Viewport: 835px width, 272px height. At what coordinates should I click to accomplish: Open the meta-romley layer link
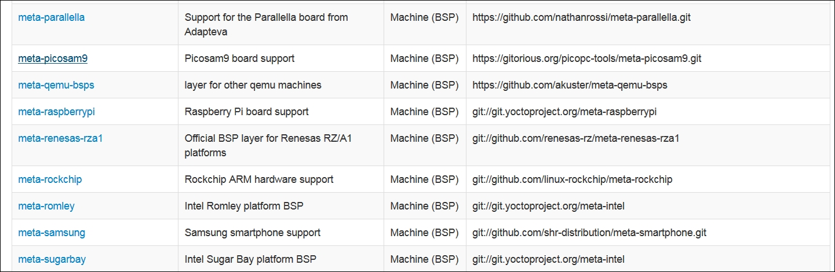[x=46, y=206]
